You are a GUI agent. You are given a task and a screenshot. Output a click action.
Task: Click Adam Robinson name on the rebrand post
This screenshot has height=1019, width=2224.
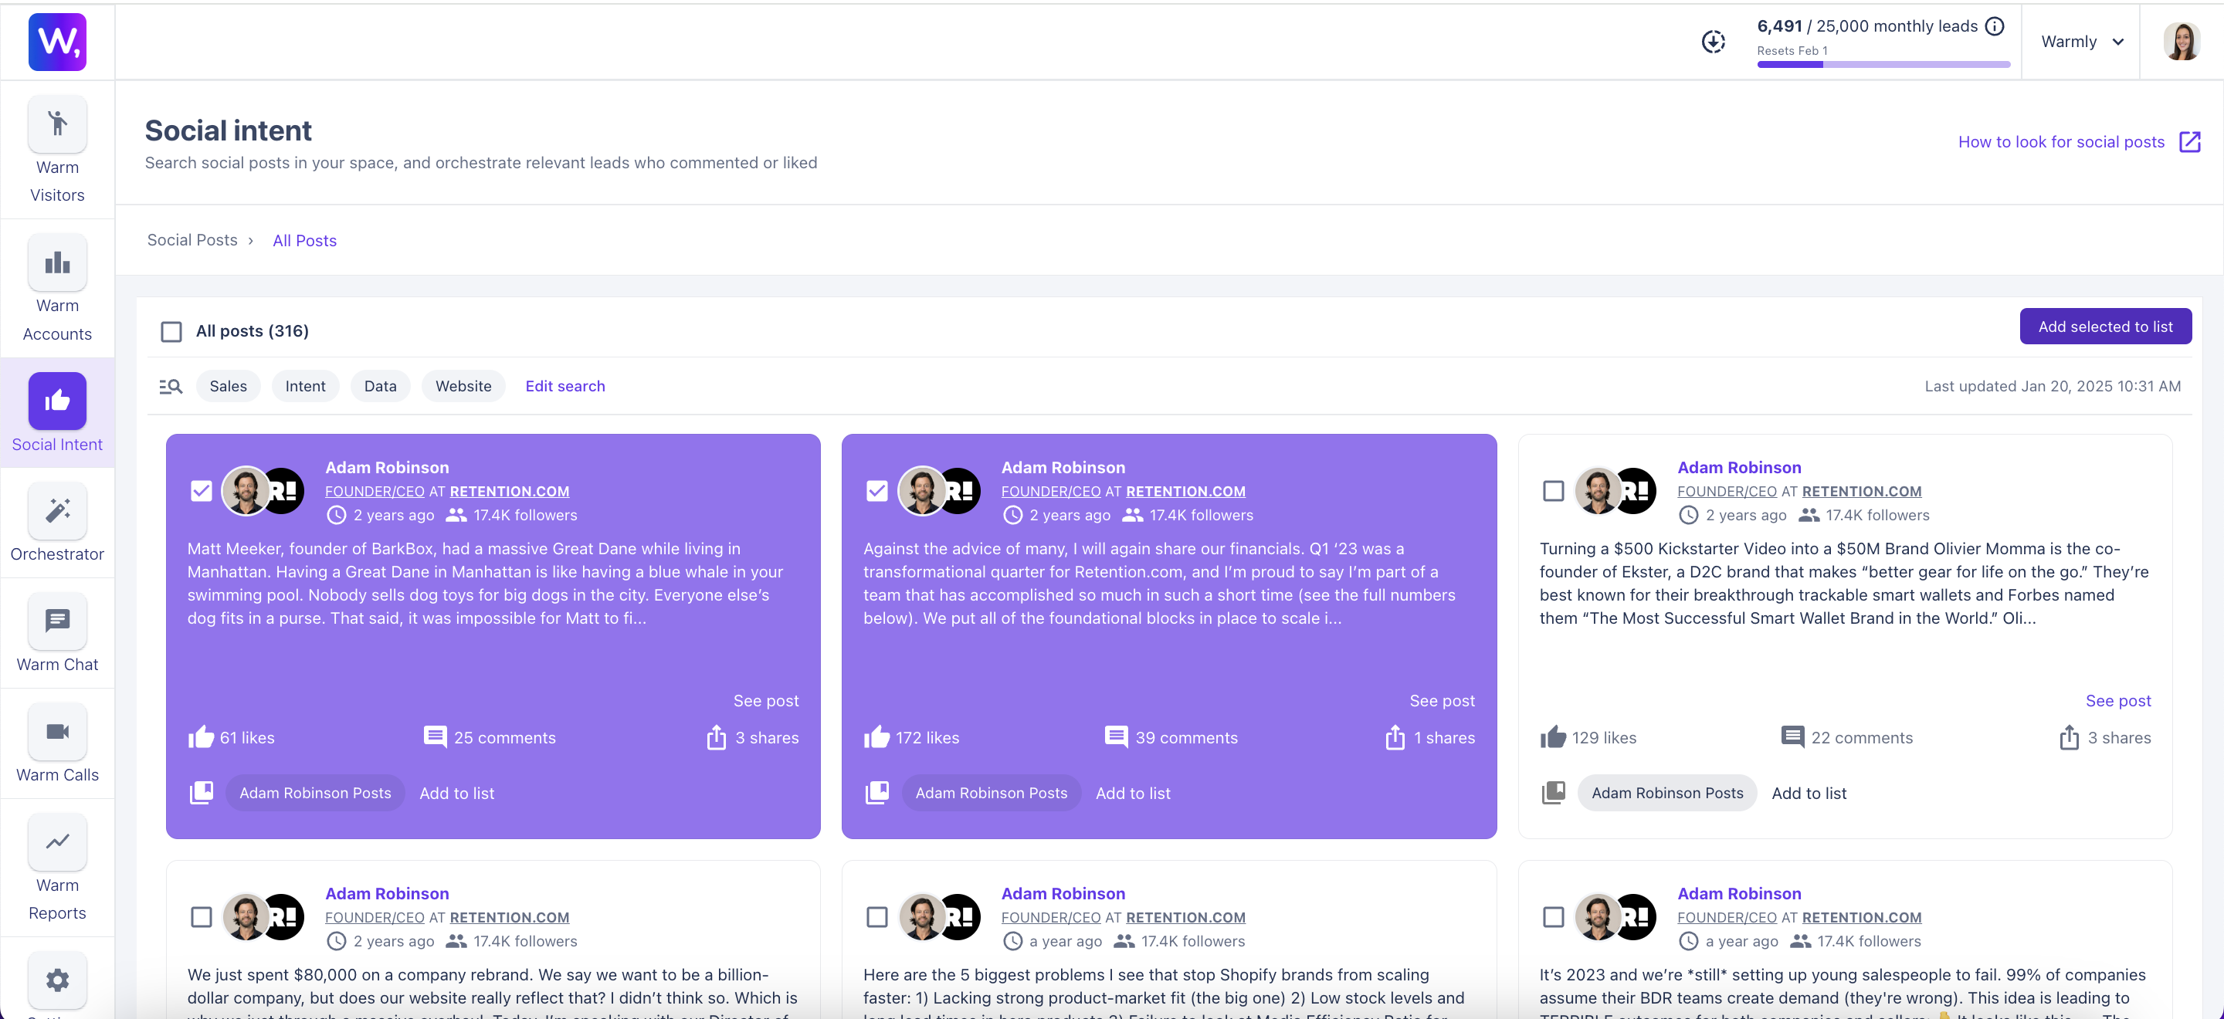[387, 894]
